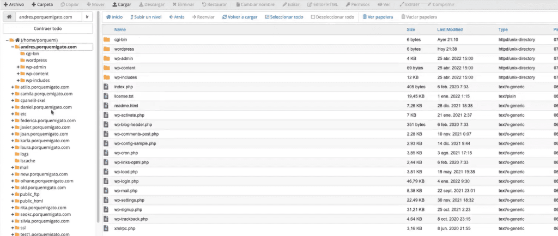Click Atrás navigation link
The image size is (558, 236).
(177, 17)
